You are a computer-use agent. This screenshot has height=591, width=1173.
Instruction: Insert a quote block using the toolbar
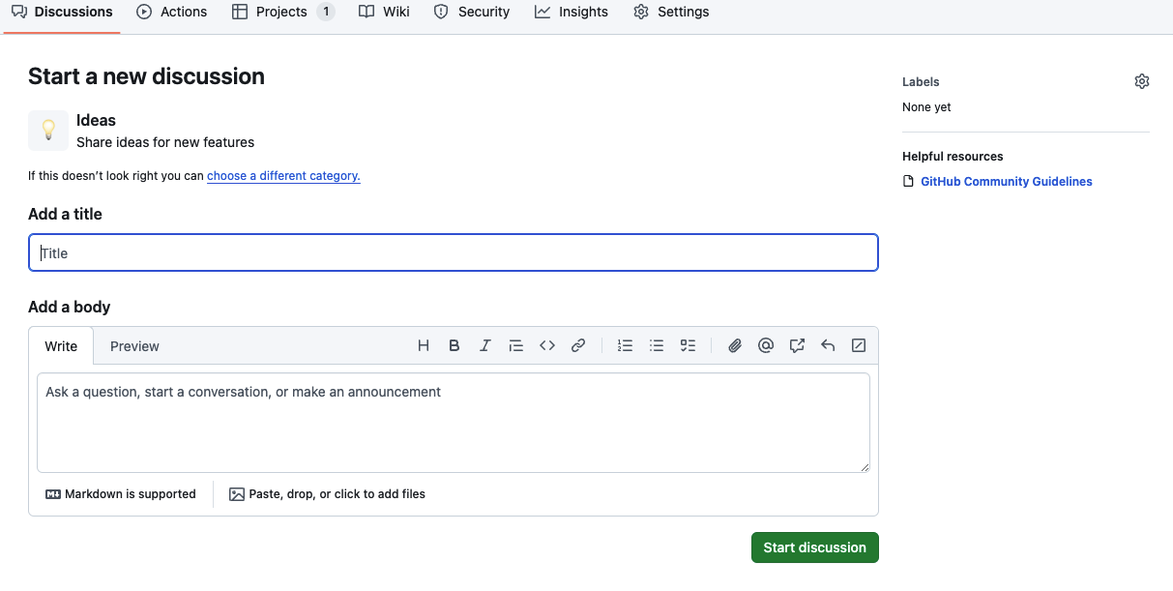coord(515,345)
